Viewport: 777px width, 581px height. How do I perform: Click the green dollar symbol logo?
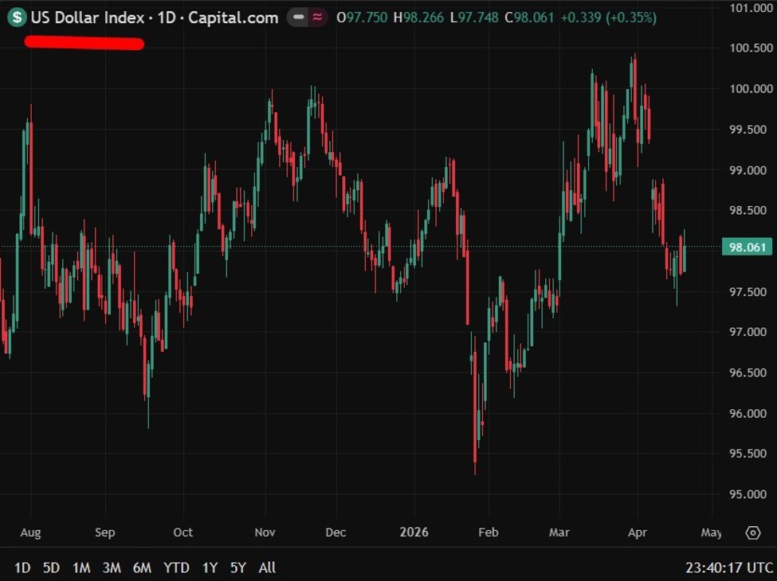pyautogui.click(x=17, y=18)
